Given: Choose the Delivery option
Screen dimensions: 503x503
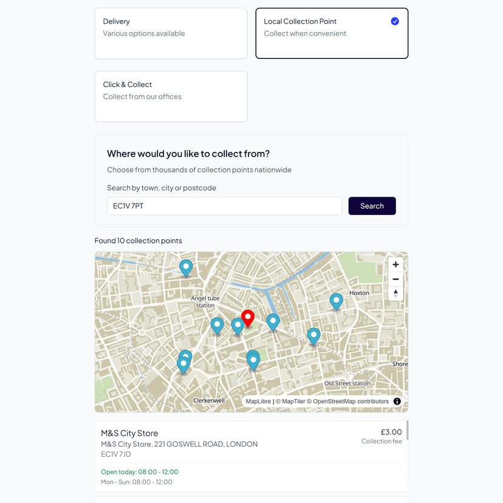Looking at the screenshot, I should pyautogui.click(x=171, y=32).
